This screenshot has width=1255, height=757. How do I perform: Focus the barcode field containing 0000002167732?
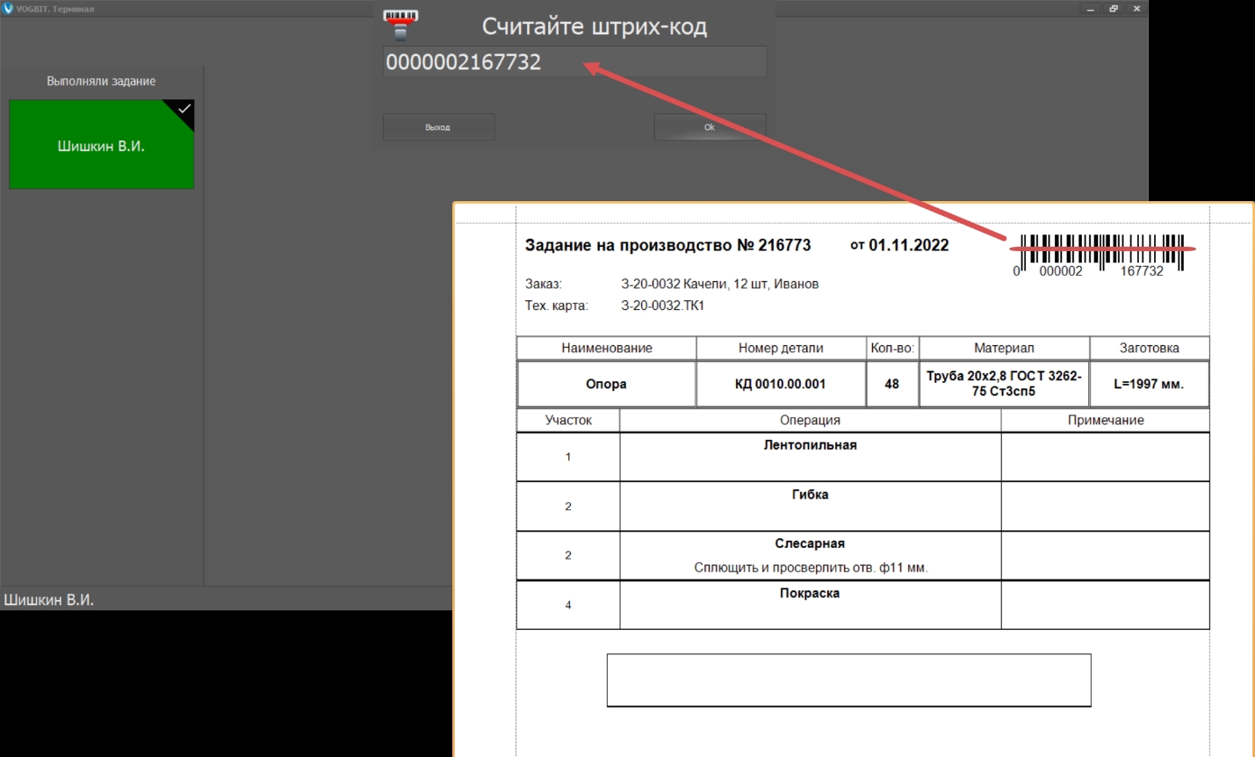tap(574, 61)
